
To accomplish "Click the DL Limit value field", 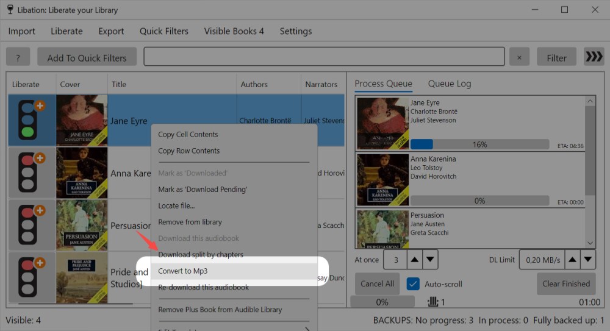I will 542,260.
